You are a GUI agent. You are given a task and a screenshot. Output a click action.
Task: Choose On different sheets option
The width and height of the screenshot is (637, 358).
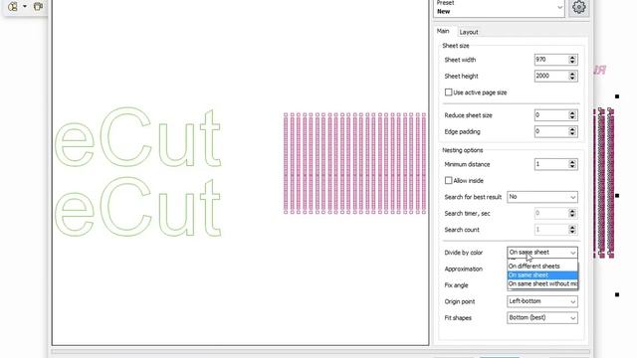click(542, 267)
